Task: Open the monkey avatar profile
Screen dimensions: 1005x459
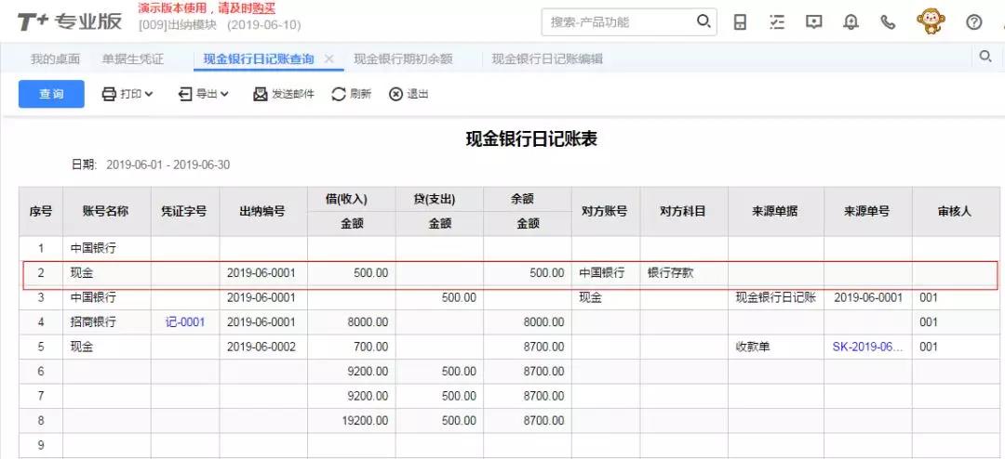Action: click(x=931, y=21)
